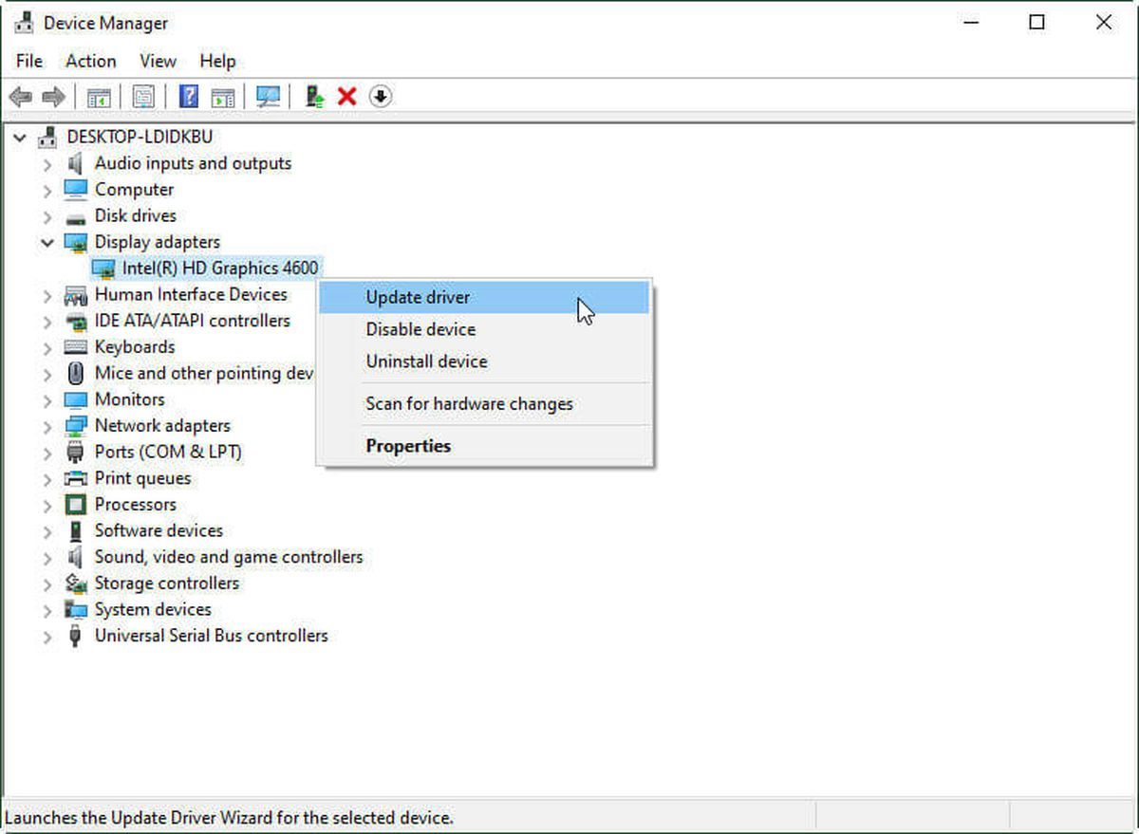This screenshot has width=1139, height=834.
Task: Click the mouse icon beside Mice and other pointing devices
Action: 75,373
